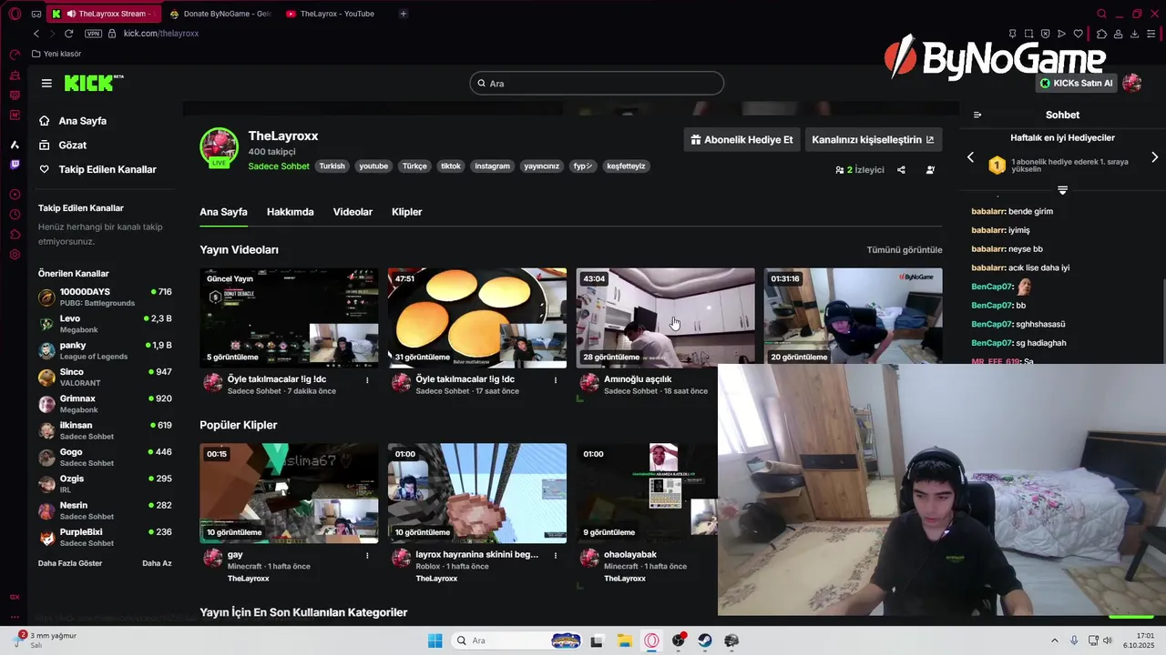Reload the page
Image resolution: width=1166 pixels, height=655 pixels.
[68, 34]
